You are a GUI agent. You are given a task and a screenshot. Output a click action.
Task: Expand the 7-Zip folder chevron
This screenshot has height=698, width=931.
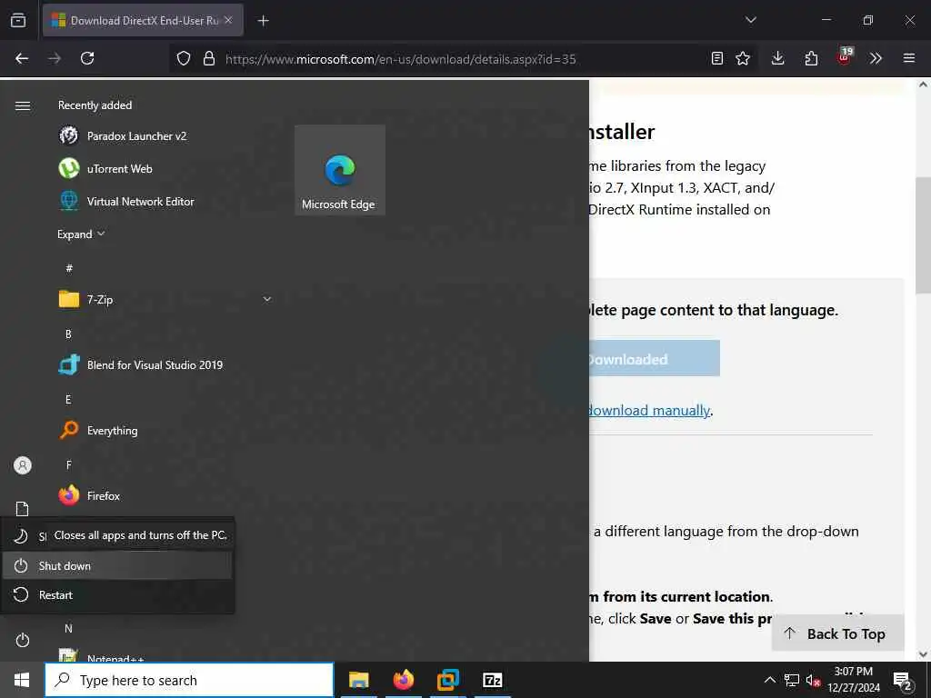[267, 299]
